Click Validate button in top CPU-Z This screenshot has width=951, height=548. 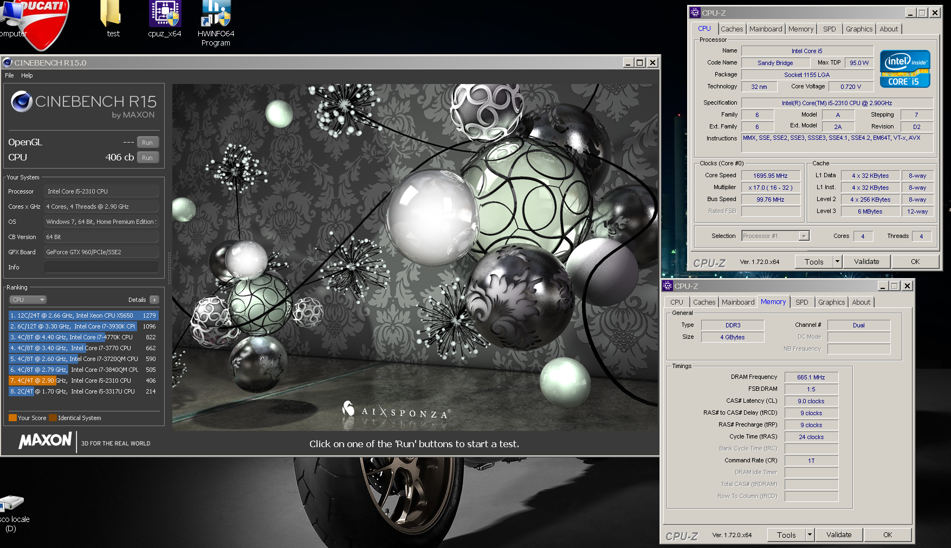tap(866, 262)
